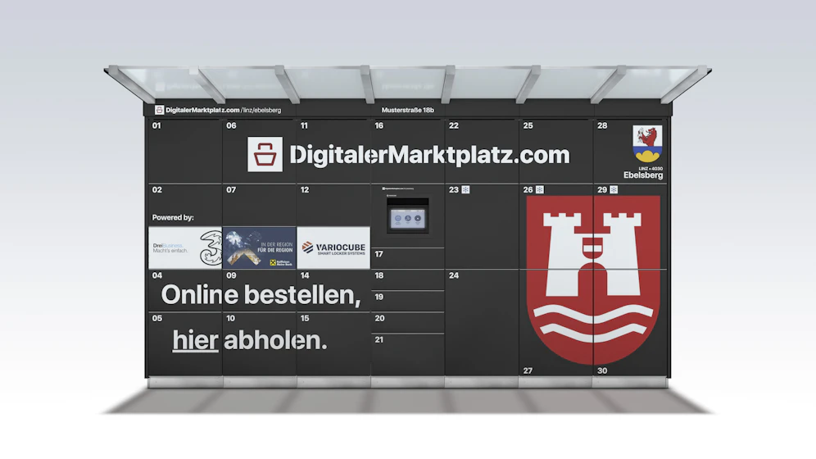Click the '/linz/ebelsberg' header URL text
The image size is (816, 459).
pyautogui.click(x=261, y=111)
